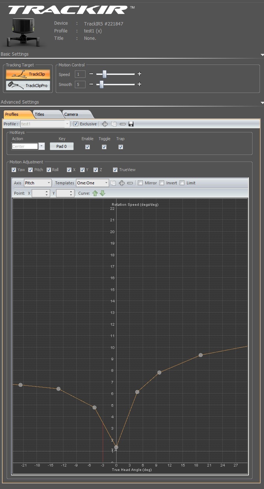This screenshot has height=489, width=264.
Task: Click the Smooth value field
Action: click(x=80, y=84)
